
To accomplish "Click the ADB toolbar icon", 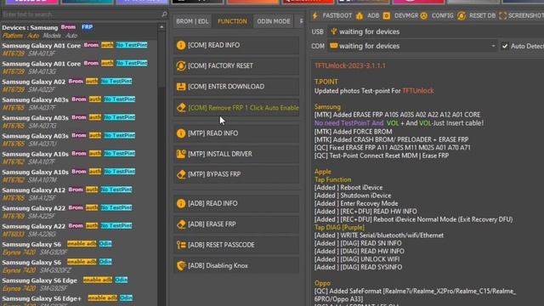I will (x=360, y=15).
